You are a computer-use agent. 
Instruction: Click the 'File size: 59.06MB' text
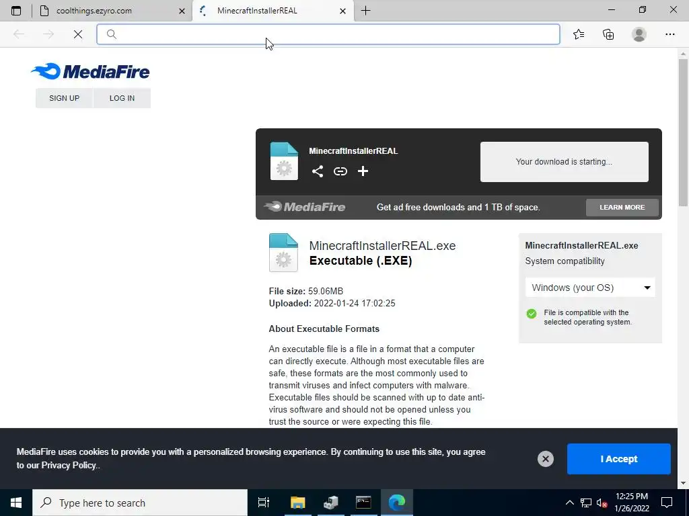(306, 291)
